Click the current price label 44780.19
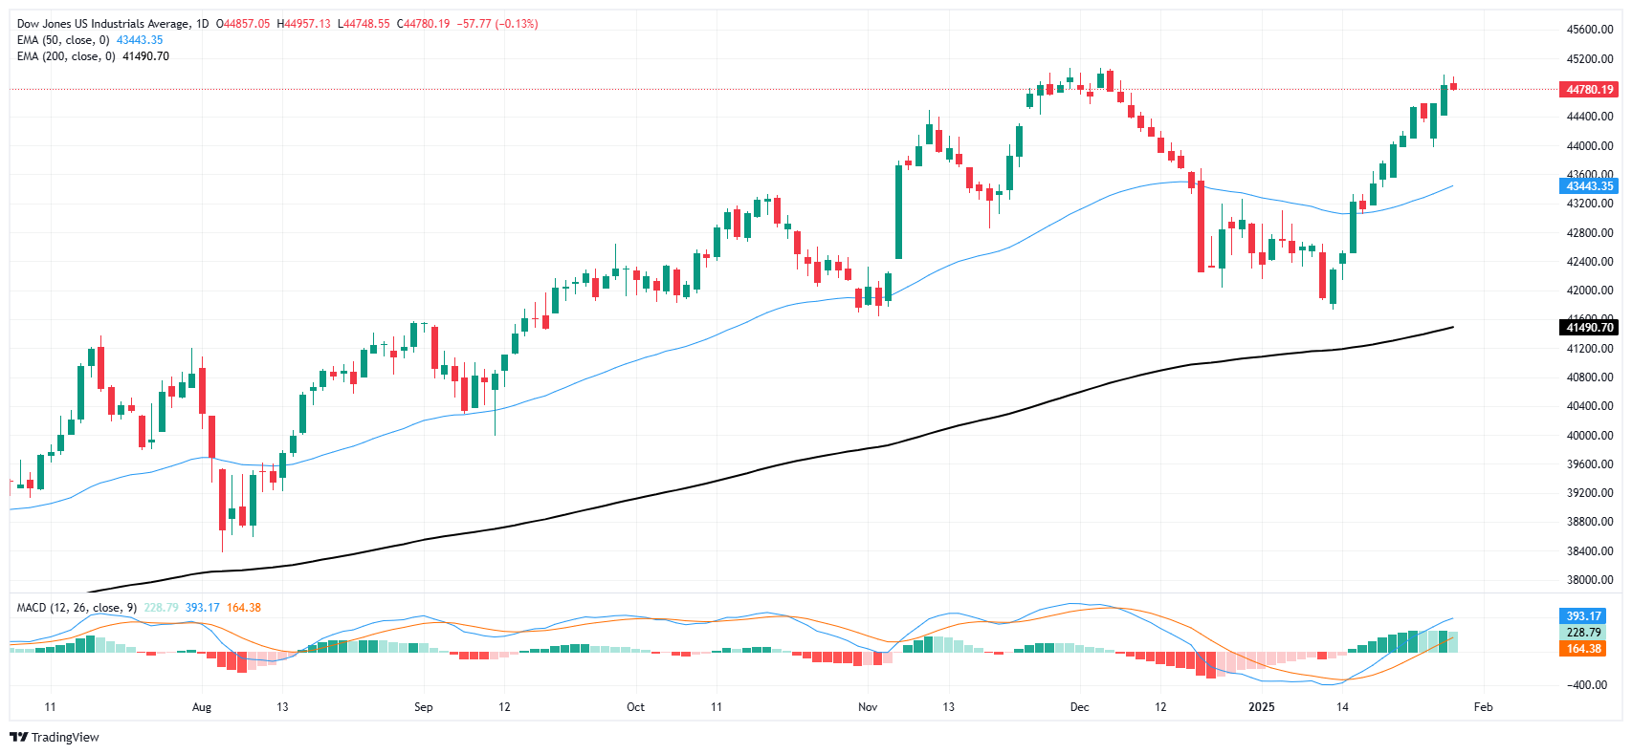 click(1590, 89)
